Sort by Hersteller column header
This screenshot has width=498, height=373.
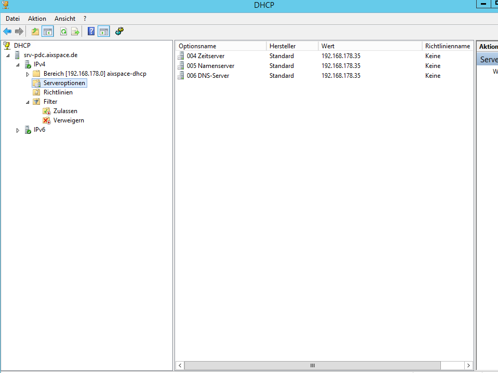292,46
